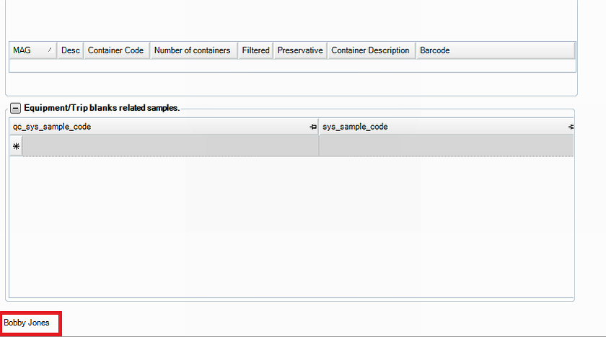This screenshot has height=337, width=606.
Task: Sort by the Barcode column
Action: (434, 50)
